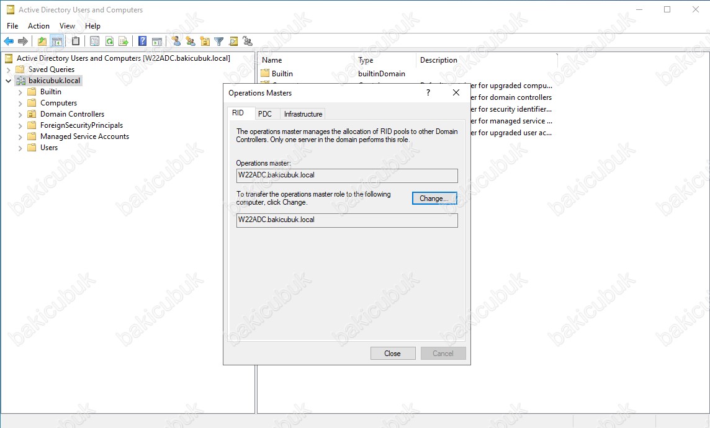Toggle the Show/Hide Console Tree icon
Screen dimensions: 710x428
click(56, 42)
